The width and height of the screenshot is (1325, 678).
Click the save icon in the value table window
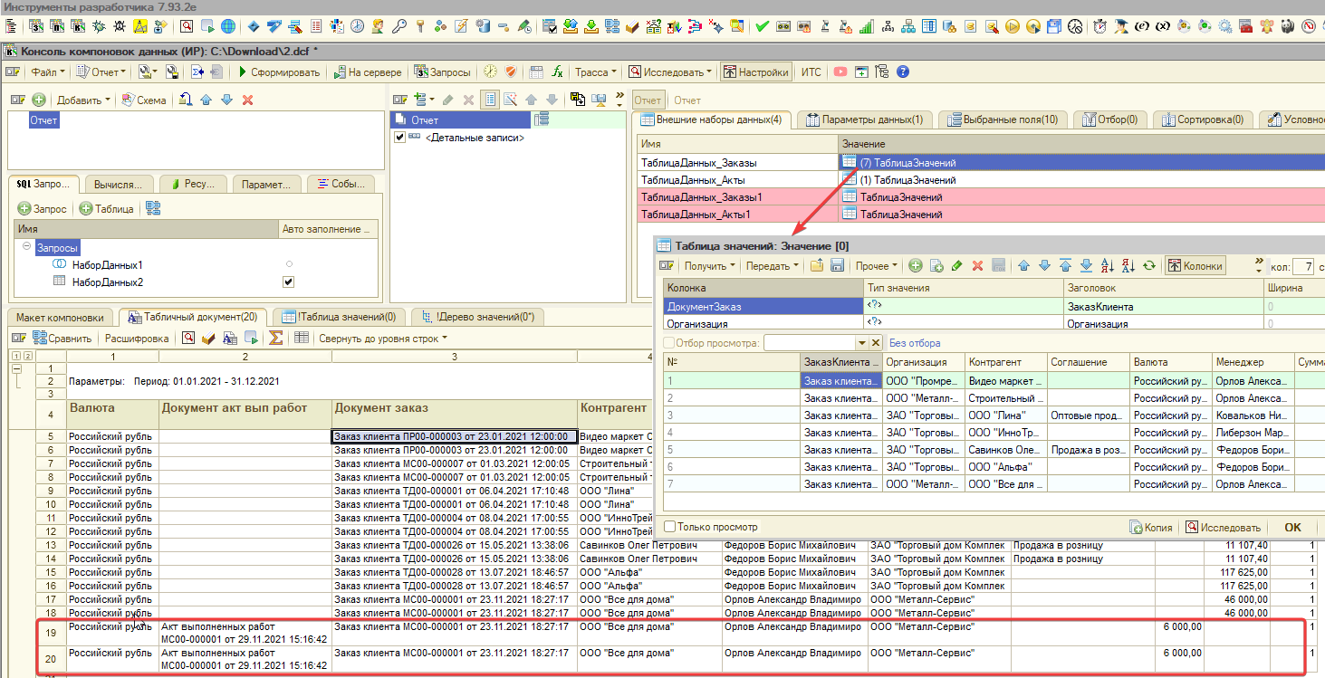click(838, 266)
